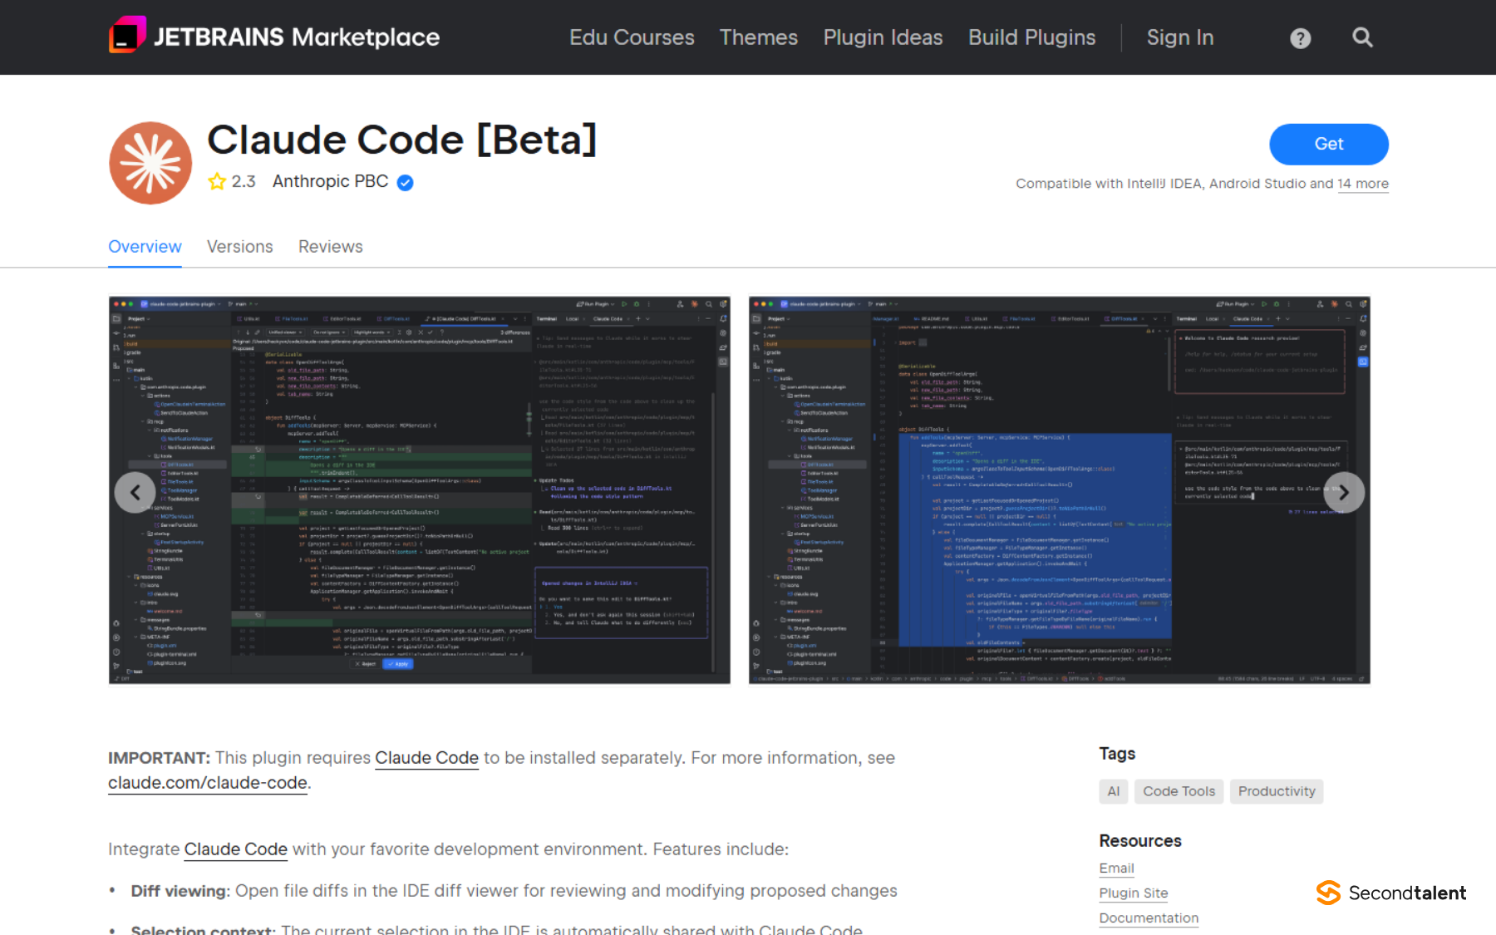The height and width of the screenshot is (935, 1496).
Task: Click Sign In
Action: click(x=1180, y=37)
